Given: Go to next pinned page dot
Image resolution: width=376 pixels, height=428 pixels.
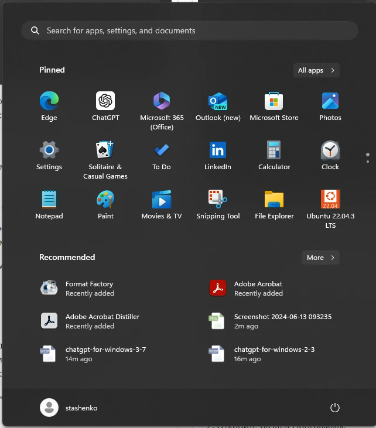Looking at the screenshot, I should 368,161.
